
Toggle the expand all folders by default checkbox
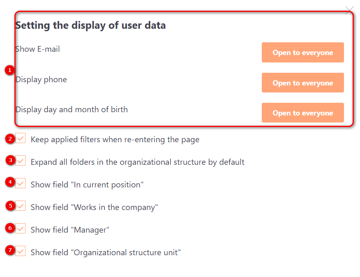click(x=21, y=161)
